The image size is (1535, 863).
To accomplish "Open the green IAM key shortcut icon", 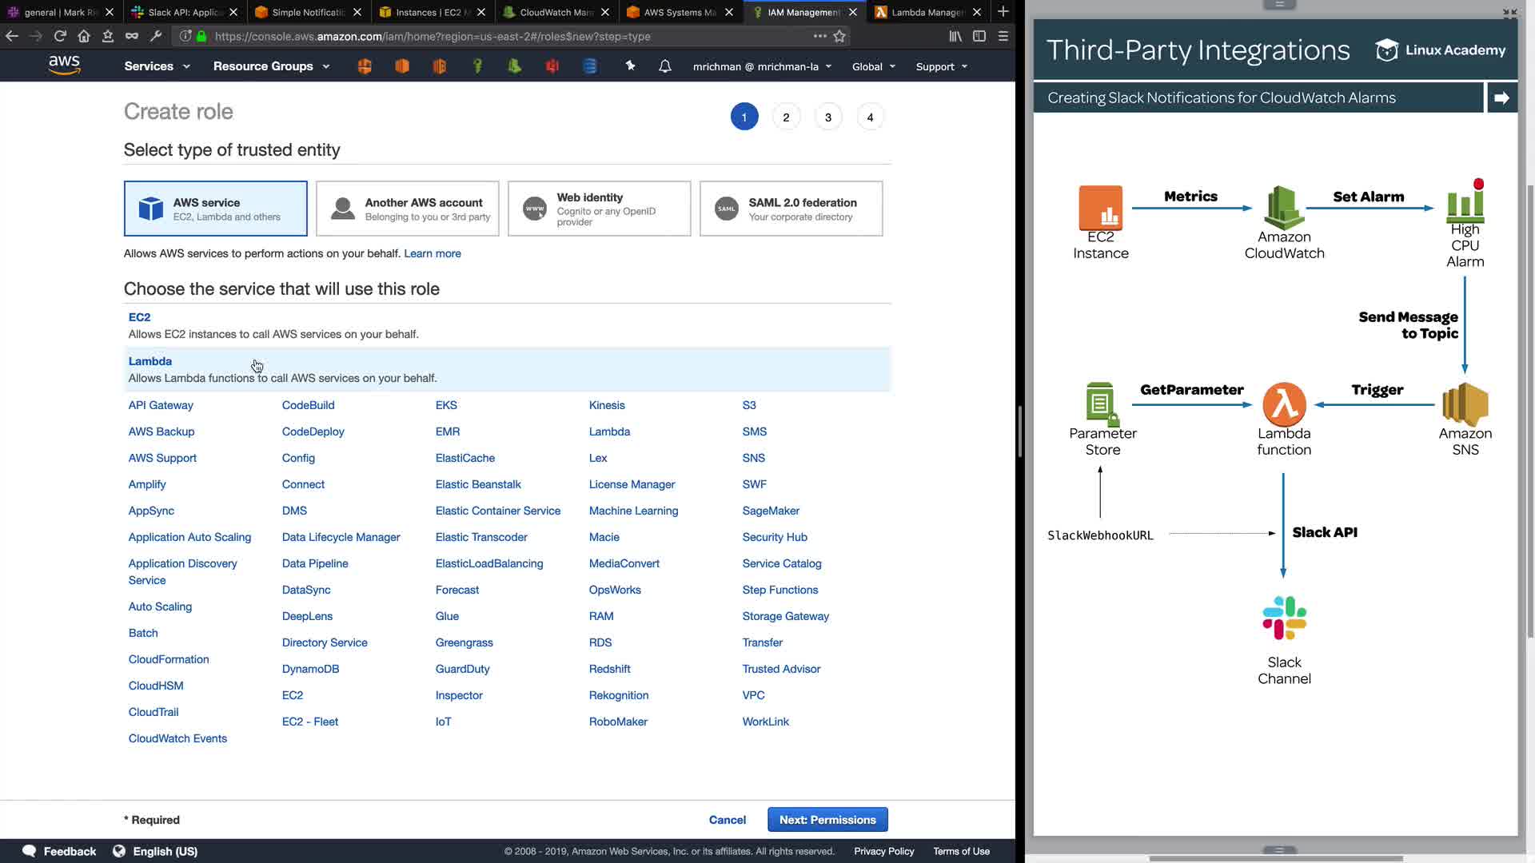I will pos(477,66).
